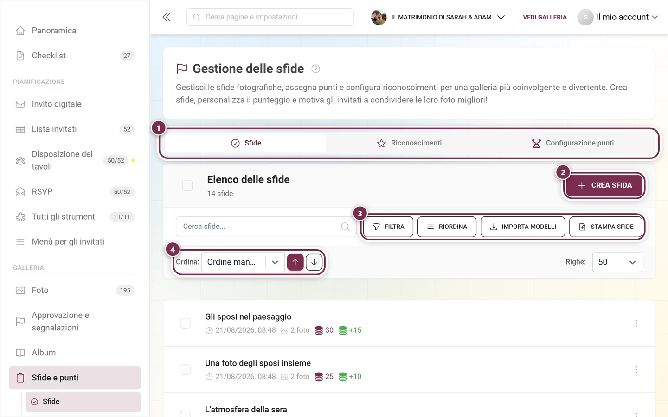This screenshot has width=668, height=417.
Task: Click the Riordina button
Action: (447, 227)
